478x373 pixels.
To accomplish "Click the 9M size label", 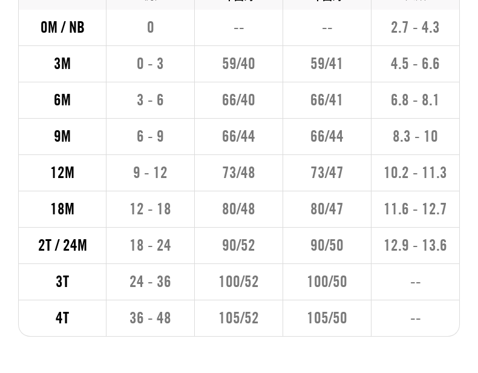I will click(62, 136).
